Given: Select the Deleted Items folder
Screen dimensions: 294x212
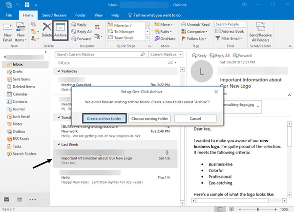Looking at the screenshot, I should (x=24, y=87).
